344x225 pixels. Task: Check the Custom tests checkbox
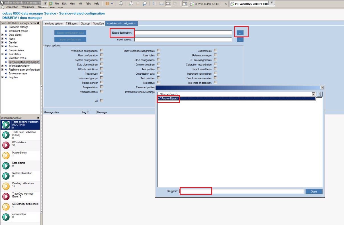215,50
